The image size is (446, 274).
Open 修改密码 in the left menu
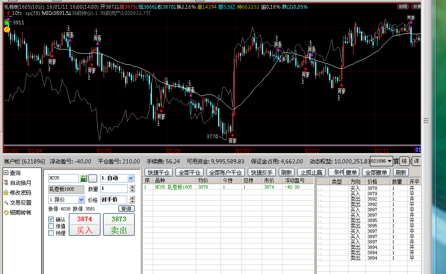[20, 193]
